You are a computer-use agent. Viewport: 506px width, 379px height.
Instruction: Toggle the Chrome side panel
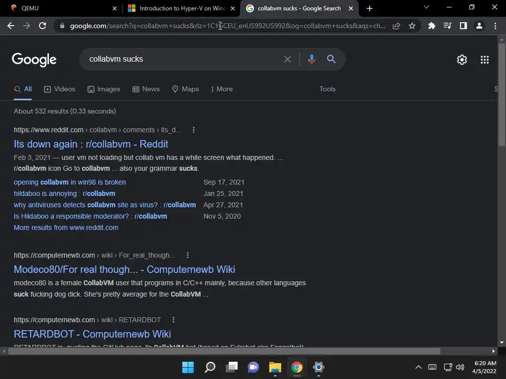[x=463, y=26]
